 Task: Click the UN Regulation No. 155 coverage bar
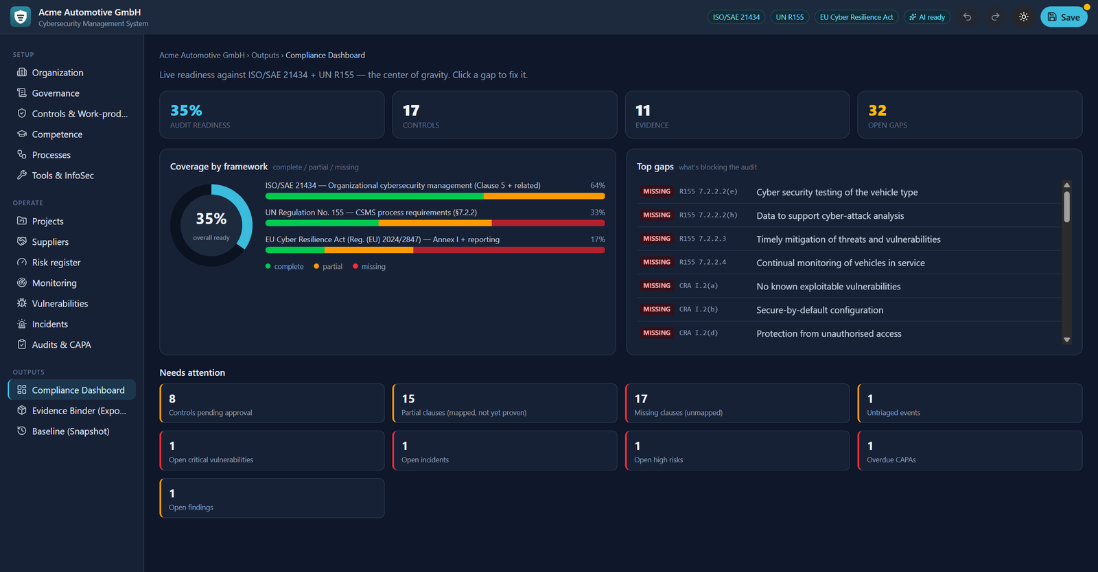point(435,223)
